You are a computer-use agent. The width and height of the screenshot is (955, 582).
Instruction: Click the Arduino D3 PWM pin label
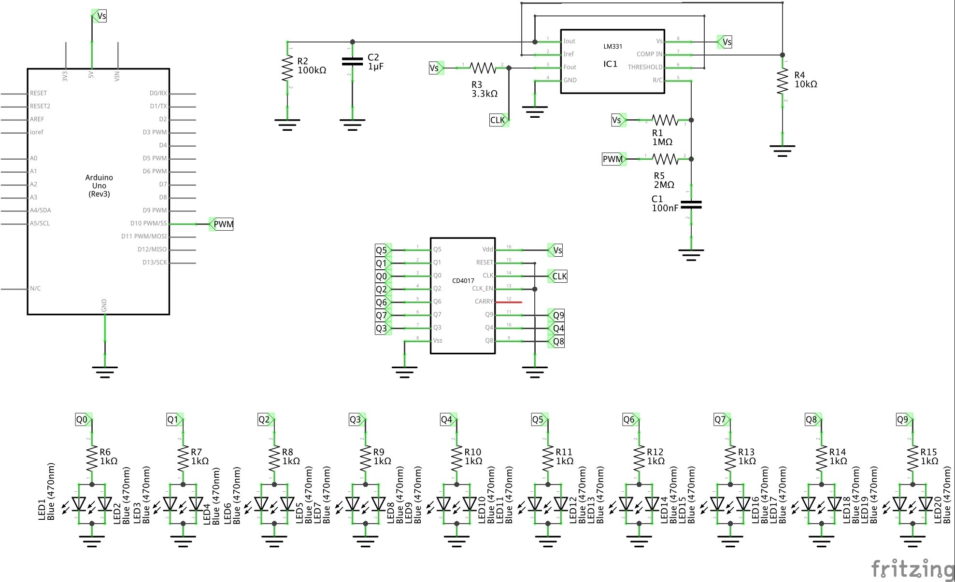[155, 132]
